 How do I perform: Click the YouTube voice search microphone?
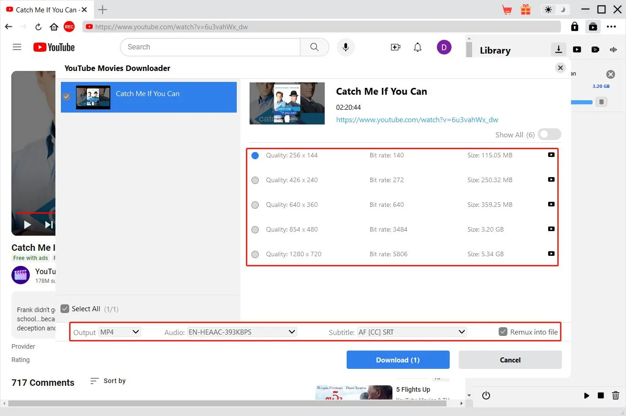pos(346,47)
